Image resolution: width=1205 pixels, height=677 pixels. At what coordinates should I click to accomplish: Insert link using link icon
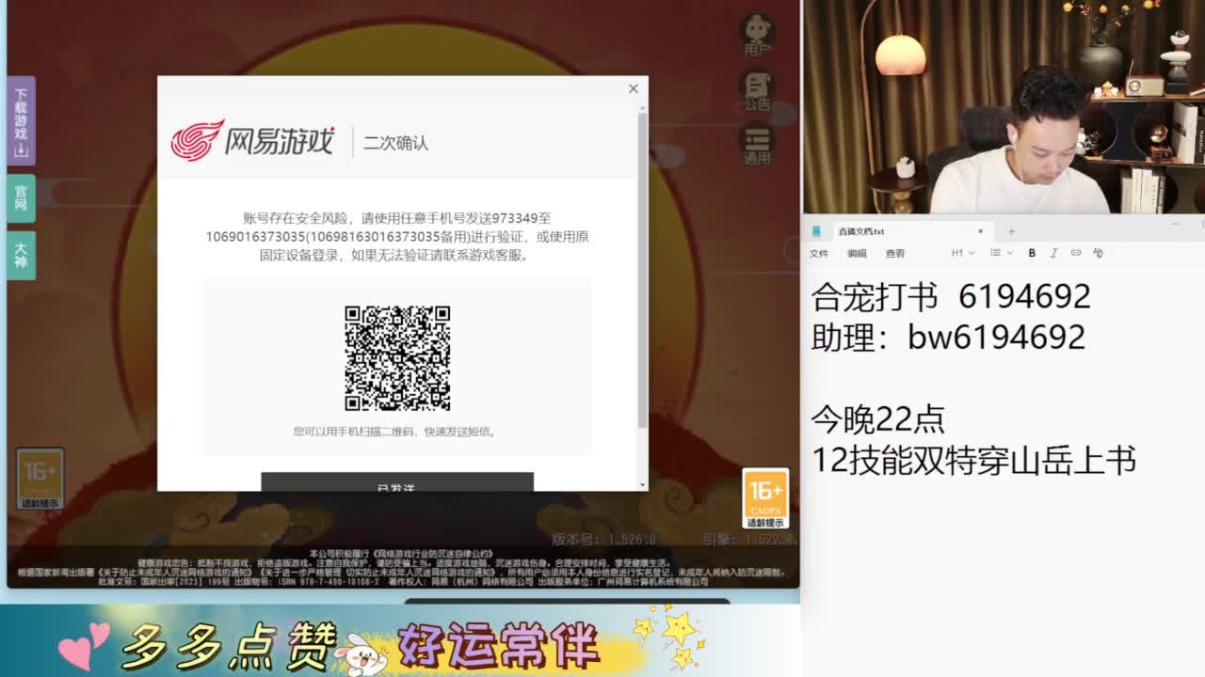click(x=1076, y=253)
